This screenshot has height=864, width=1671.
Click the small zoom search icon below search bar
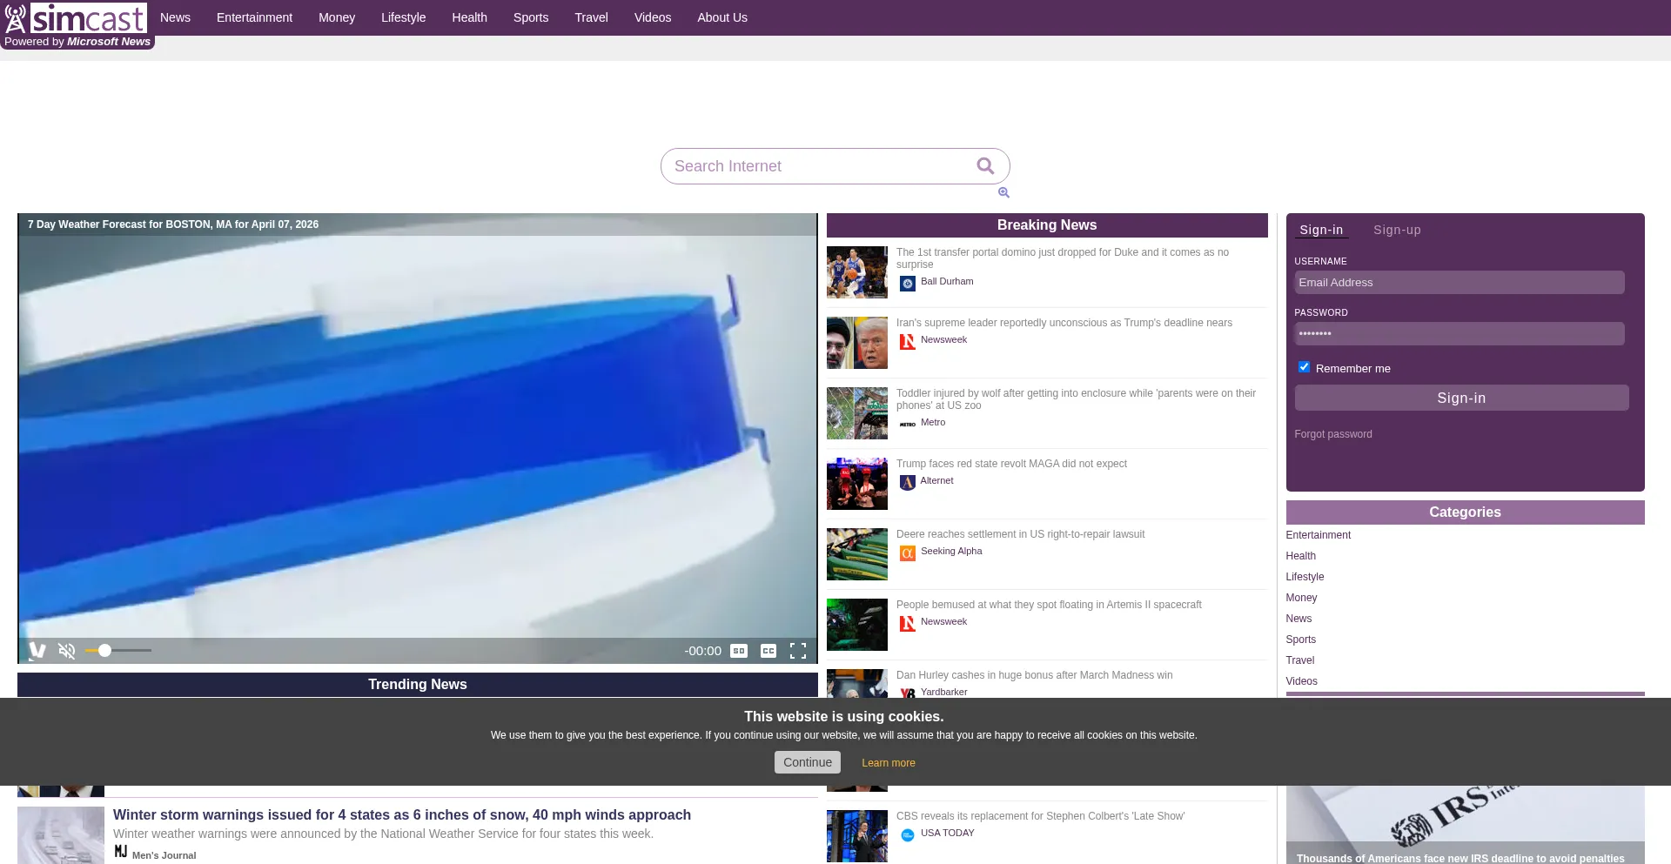click(1003, 192)
